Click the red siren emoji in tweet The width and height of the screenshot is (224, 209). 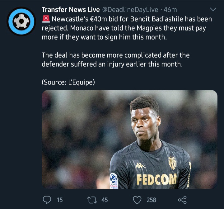coord(46,19)
